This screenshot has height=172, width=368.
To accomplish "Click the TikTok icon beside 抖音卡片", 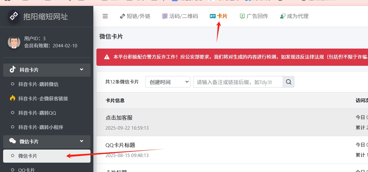I will click(x=12, y=69).
